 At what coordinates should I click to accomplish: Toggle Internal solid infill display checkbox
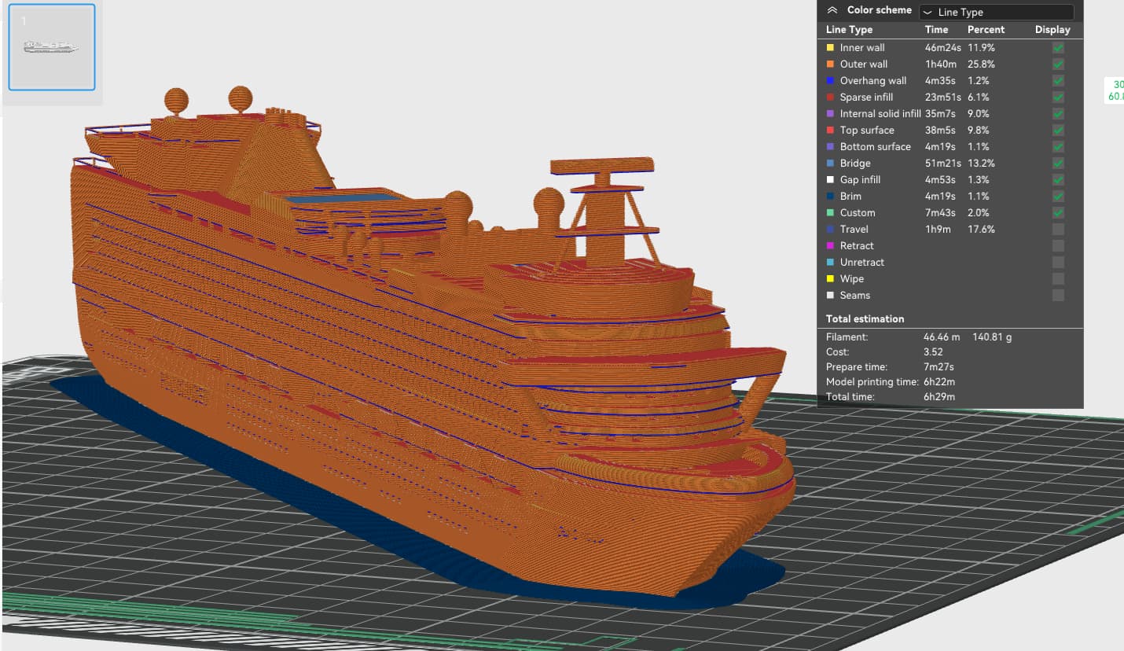tap(1058, 113)
